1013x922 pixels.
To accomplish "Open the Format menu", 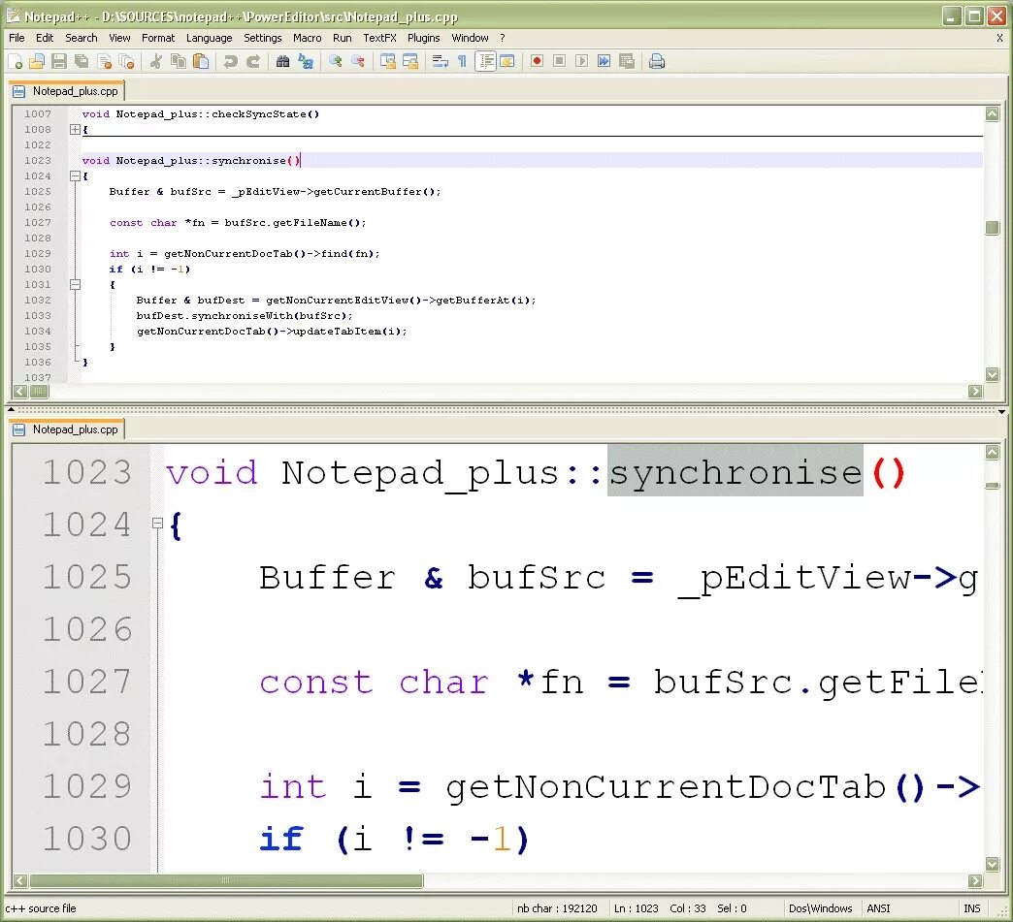I will 158,38.
